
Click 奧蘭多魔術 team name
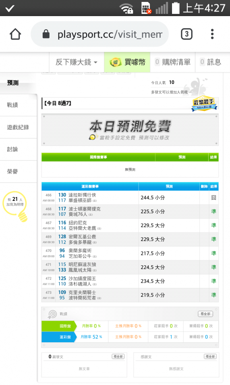(x=80, y=251)
